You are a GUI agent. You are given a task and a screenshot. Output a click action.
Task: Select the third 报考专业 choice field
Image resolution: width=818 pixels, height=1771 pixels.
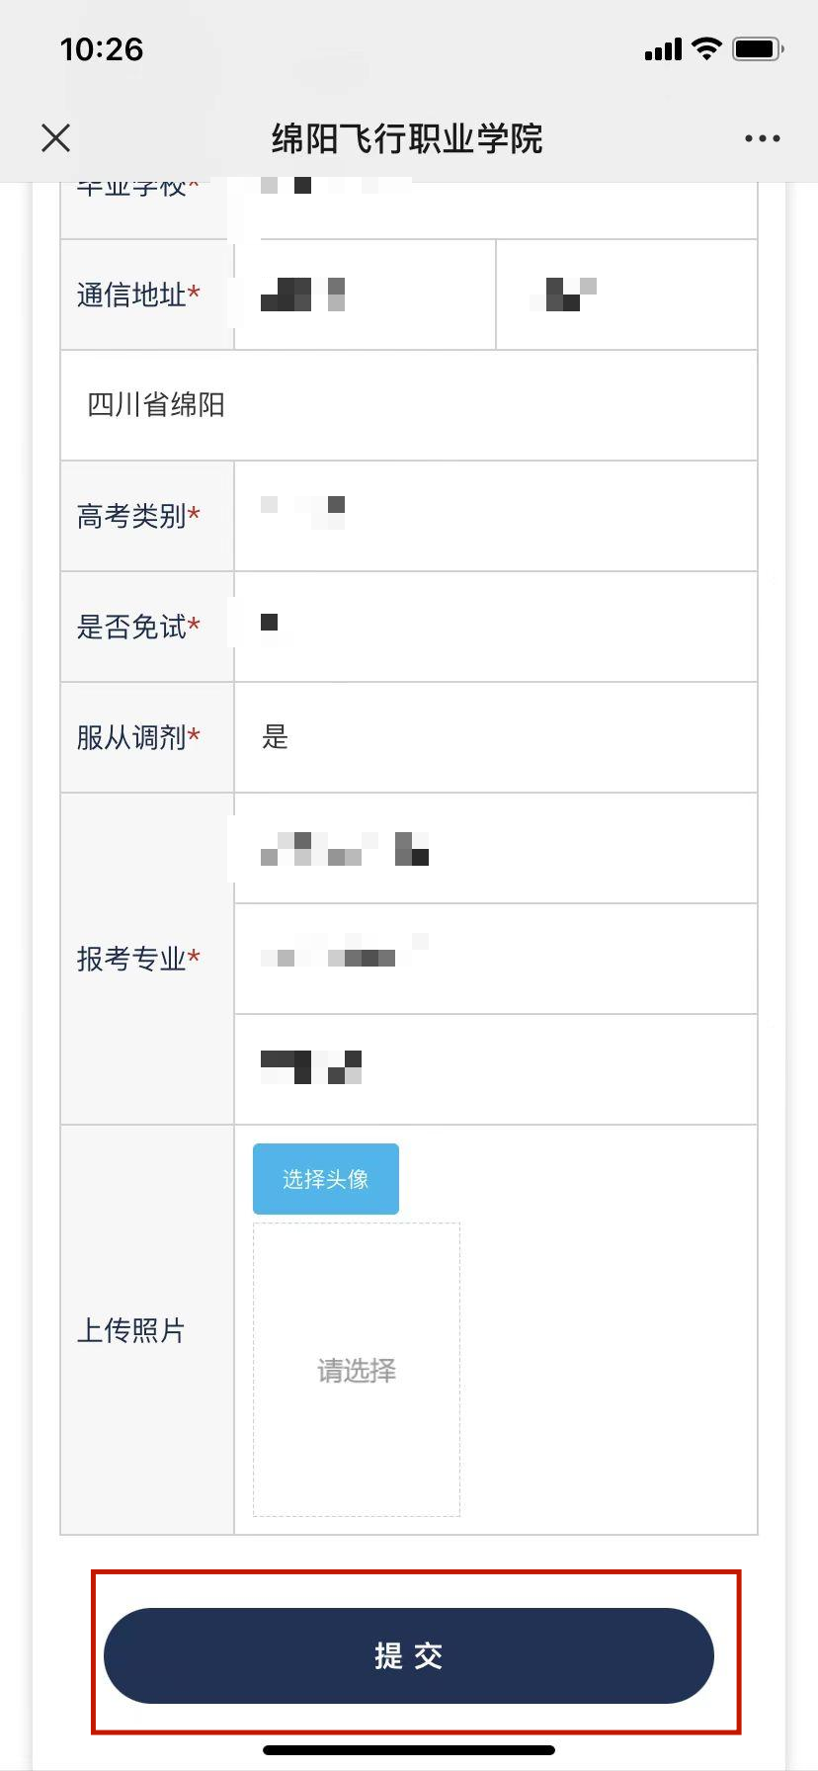(495, 1069)
